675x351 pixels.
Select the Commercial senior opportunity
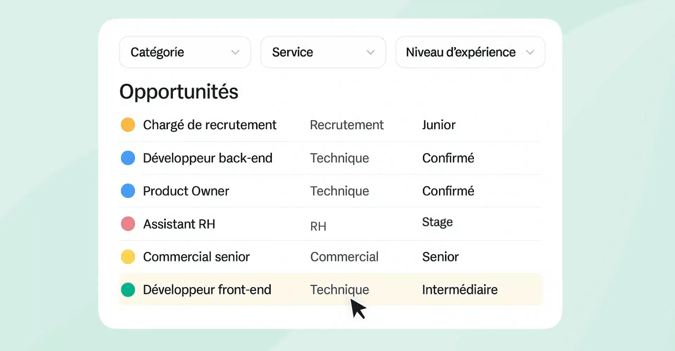pos(196,257)
